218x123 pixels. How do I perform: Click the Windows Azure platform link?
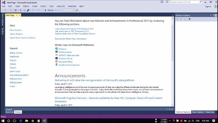[x=65, y=52]
